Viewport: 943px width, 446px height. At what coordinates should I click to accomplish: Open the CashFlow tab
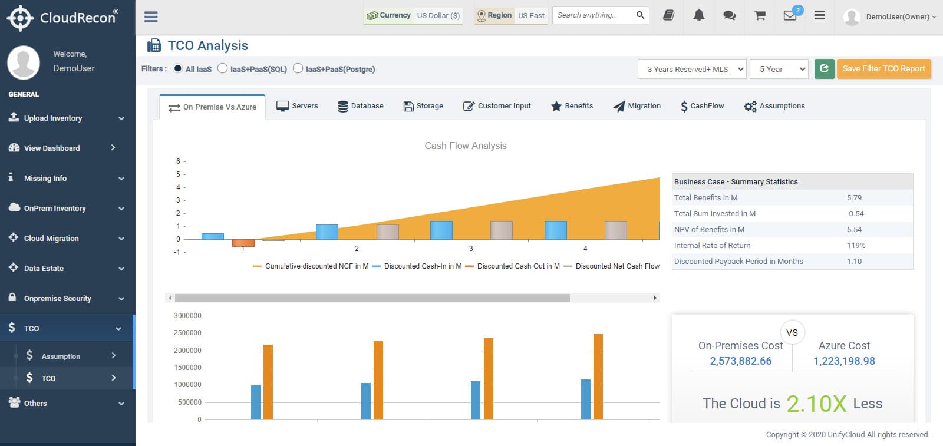tap(702, 106)
